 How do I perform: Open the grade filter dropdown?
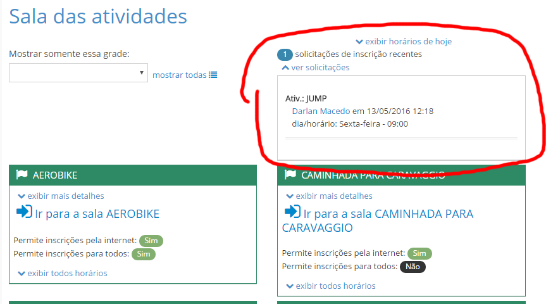pos(78,73)
